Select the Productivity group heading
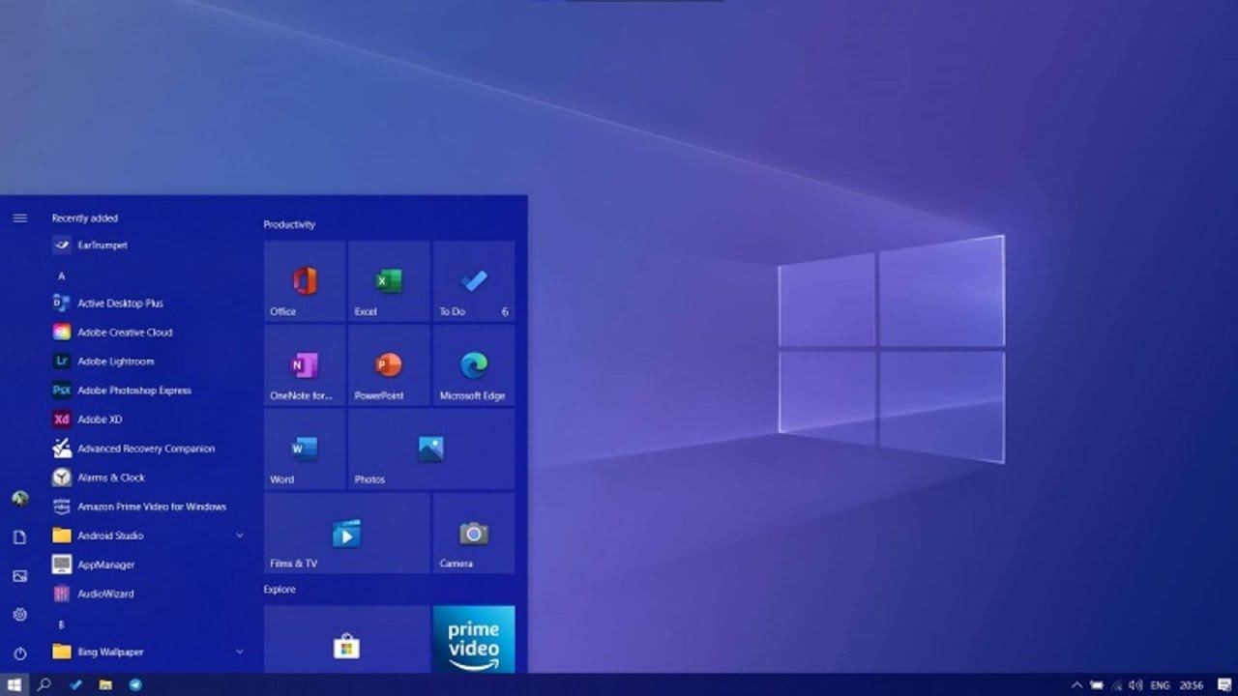 click(289, 224)
